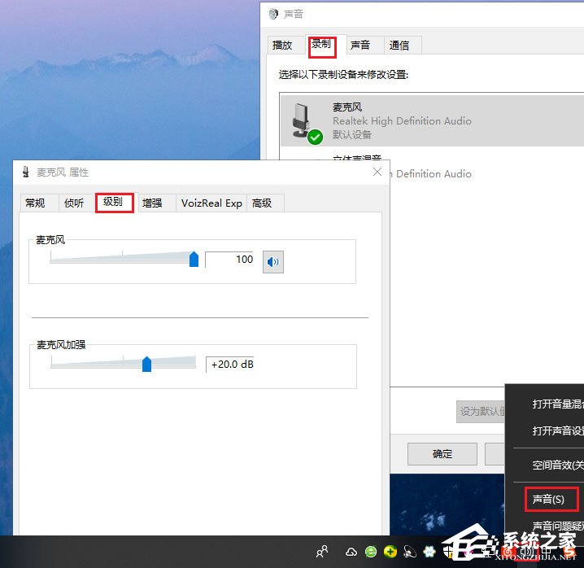Choose 声音(S) from the context menu
The width and height of the screenshot is (584, 568).
click(548, 499)
